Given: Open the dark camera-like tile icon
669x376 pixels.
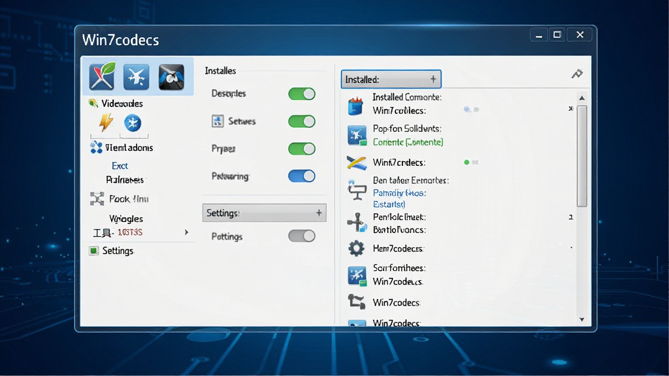Looking at the screenshot, I should (172, 77).
